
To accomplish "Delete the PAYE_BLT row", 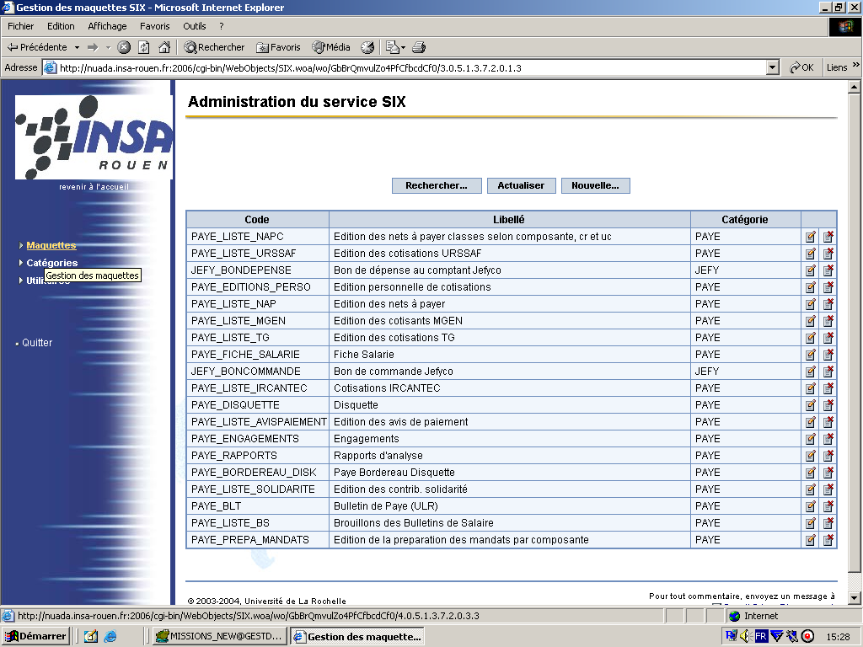I will point(828,506).
